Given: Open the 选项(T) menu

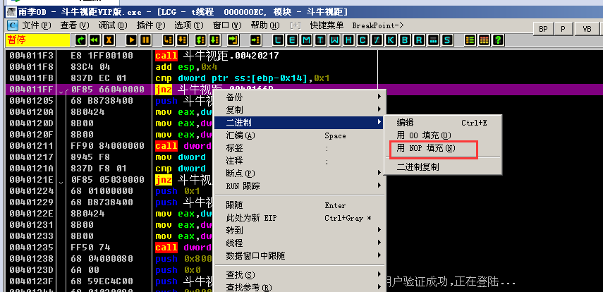Looking at the screenshot, I should [x=189, y=25].
